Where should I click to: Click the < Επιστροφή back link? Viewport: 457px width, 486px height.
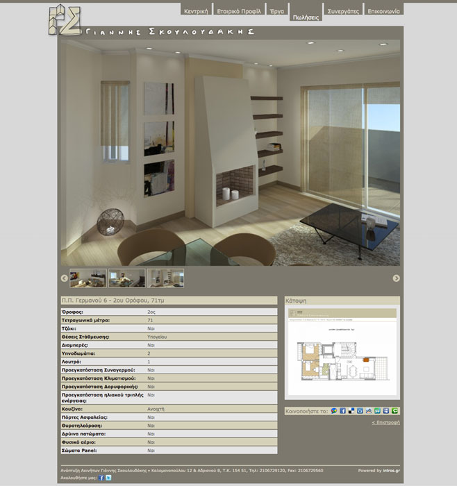pyautogui.click(x=385, y=422)
